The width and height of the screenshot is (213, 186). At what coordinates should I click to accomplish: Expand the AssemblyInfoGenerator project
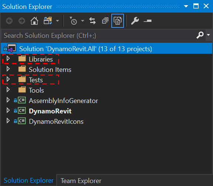(x=8, y=100)
